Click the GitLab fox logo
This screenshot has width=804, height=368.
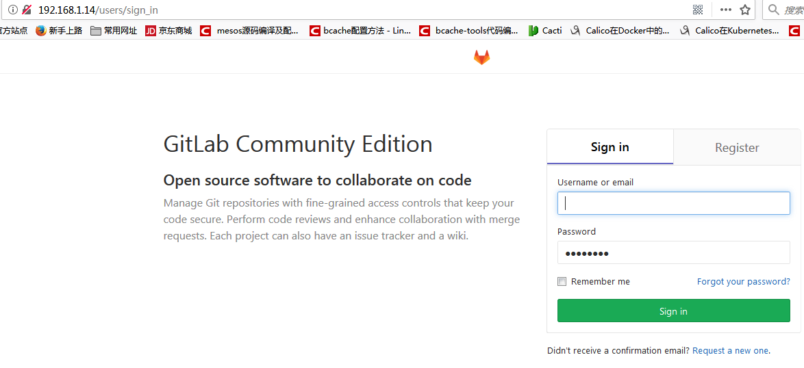click(x=481, y=57)
